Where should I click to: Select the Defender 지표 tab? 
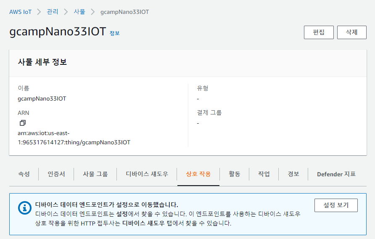[x=336, y=174]
